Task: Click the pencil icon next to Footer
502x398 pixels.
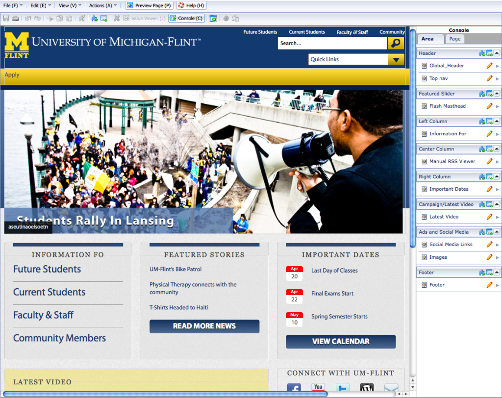Action: pos(489,285)
